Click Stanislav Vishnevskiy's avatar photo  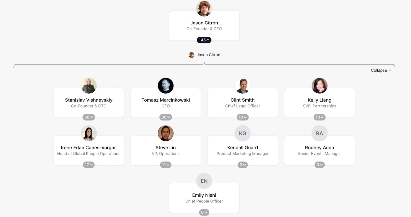(x=89, y=86)
